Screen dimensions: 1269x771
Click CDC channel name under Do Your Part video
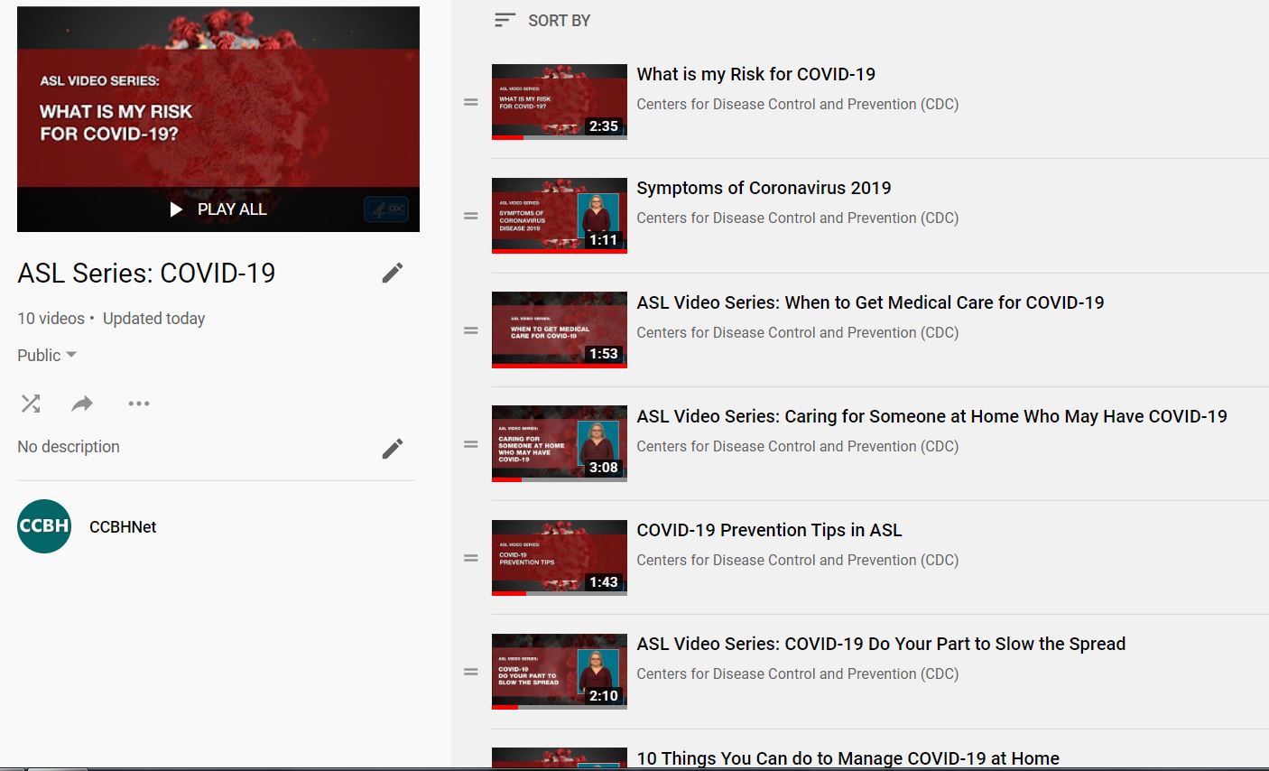coord(798,673)
